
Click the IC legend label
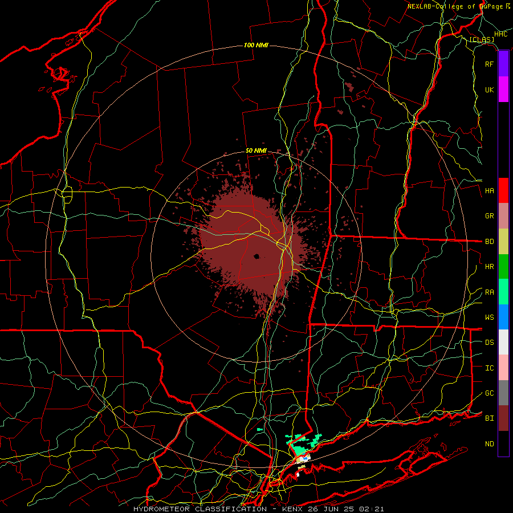(489, 368)
